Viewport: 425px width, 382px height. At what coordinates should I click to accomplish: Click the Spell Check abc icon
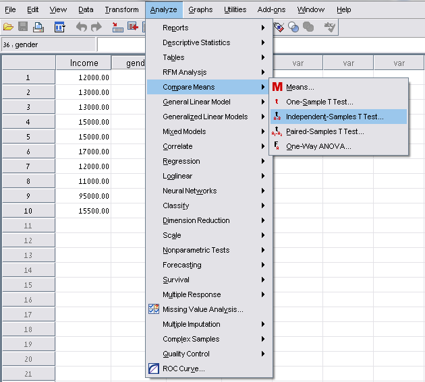tap(330, 27)
